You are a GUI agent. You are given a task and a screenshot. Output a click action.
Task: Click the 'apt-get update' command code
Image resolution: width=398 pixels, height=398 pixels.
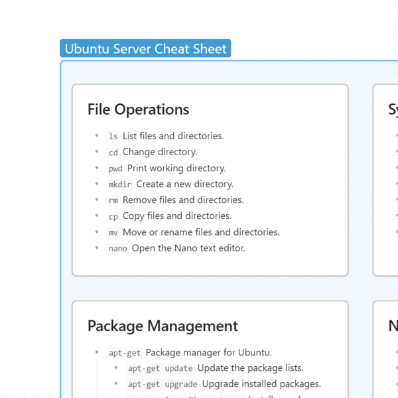[x=160, y=368]
